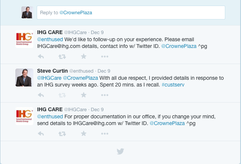The image size is (241, 164).
Task: Open Steve Curtin's profile name link
Action: tap(52, 71)
